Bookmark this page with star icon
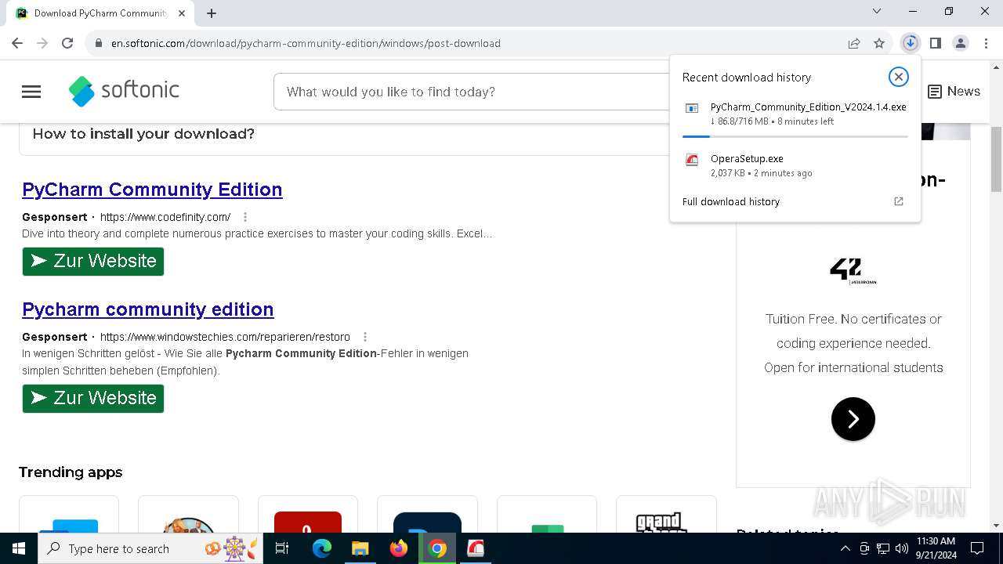The width and height of the screenshot is (1003, 564). click(x=879, y=43)
